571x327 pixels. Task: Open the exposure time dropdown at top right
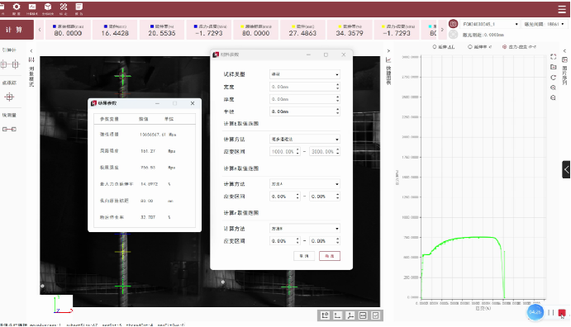544,24
